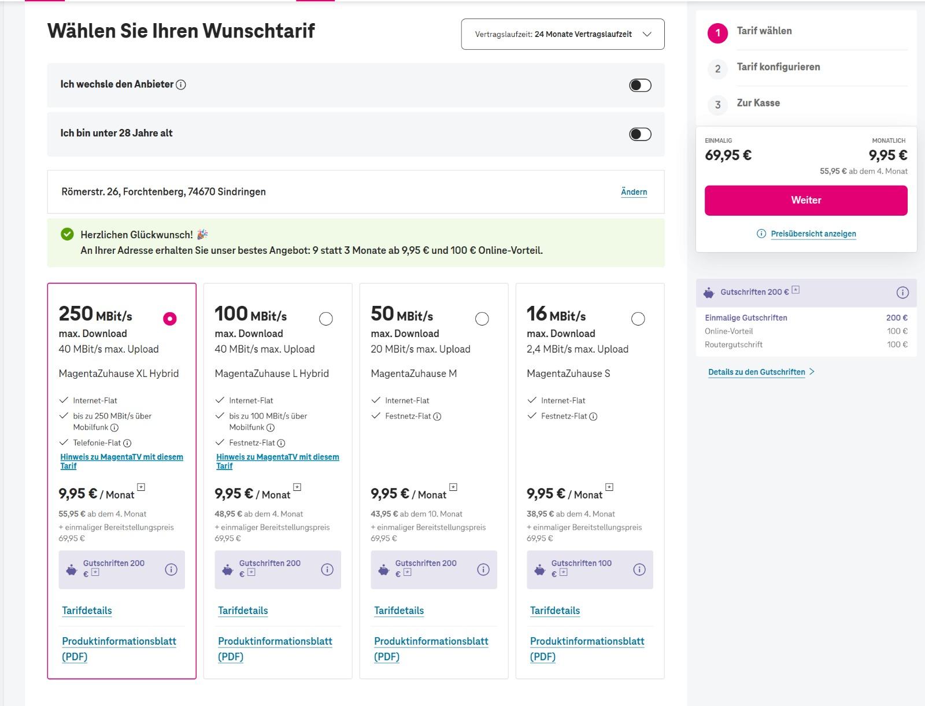Click info icon in sidebar Gutschriften 200 € header
Screen dimensions: 925x706
pyautogui.click(x=902, y=293)
